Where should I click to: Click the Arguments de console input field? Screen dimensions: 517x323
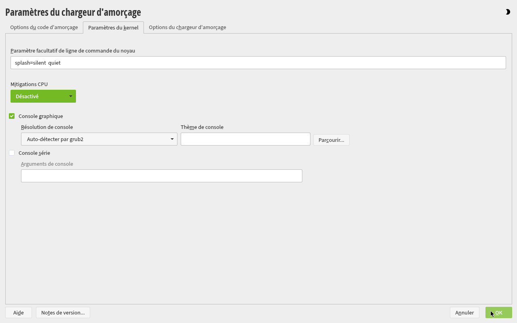pyautogui.click(x=161, y=176)
